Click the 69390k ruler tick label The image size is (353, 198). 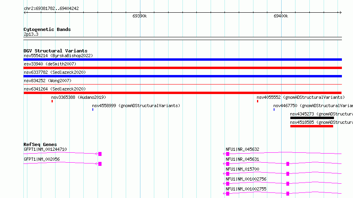tap(140, 16)
